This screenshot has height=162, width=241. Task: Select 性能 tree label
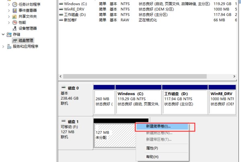(22, 22)
